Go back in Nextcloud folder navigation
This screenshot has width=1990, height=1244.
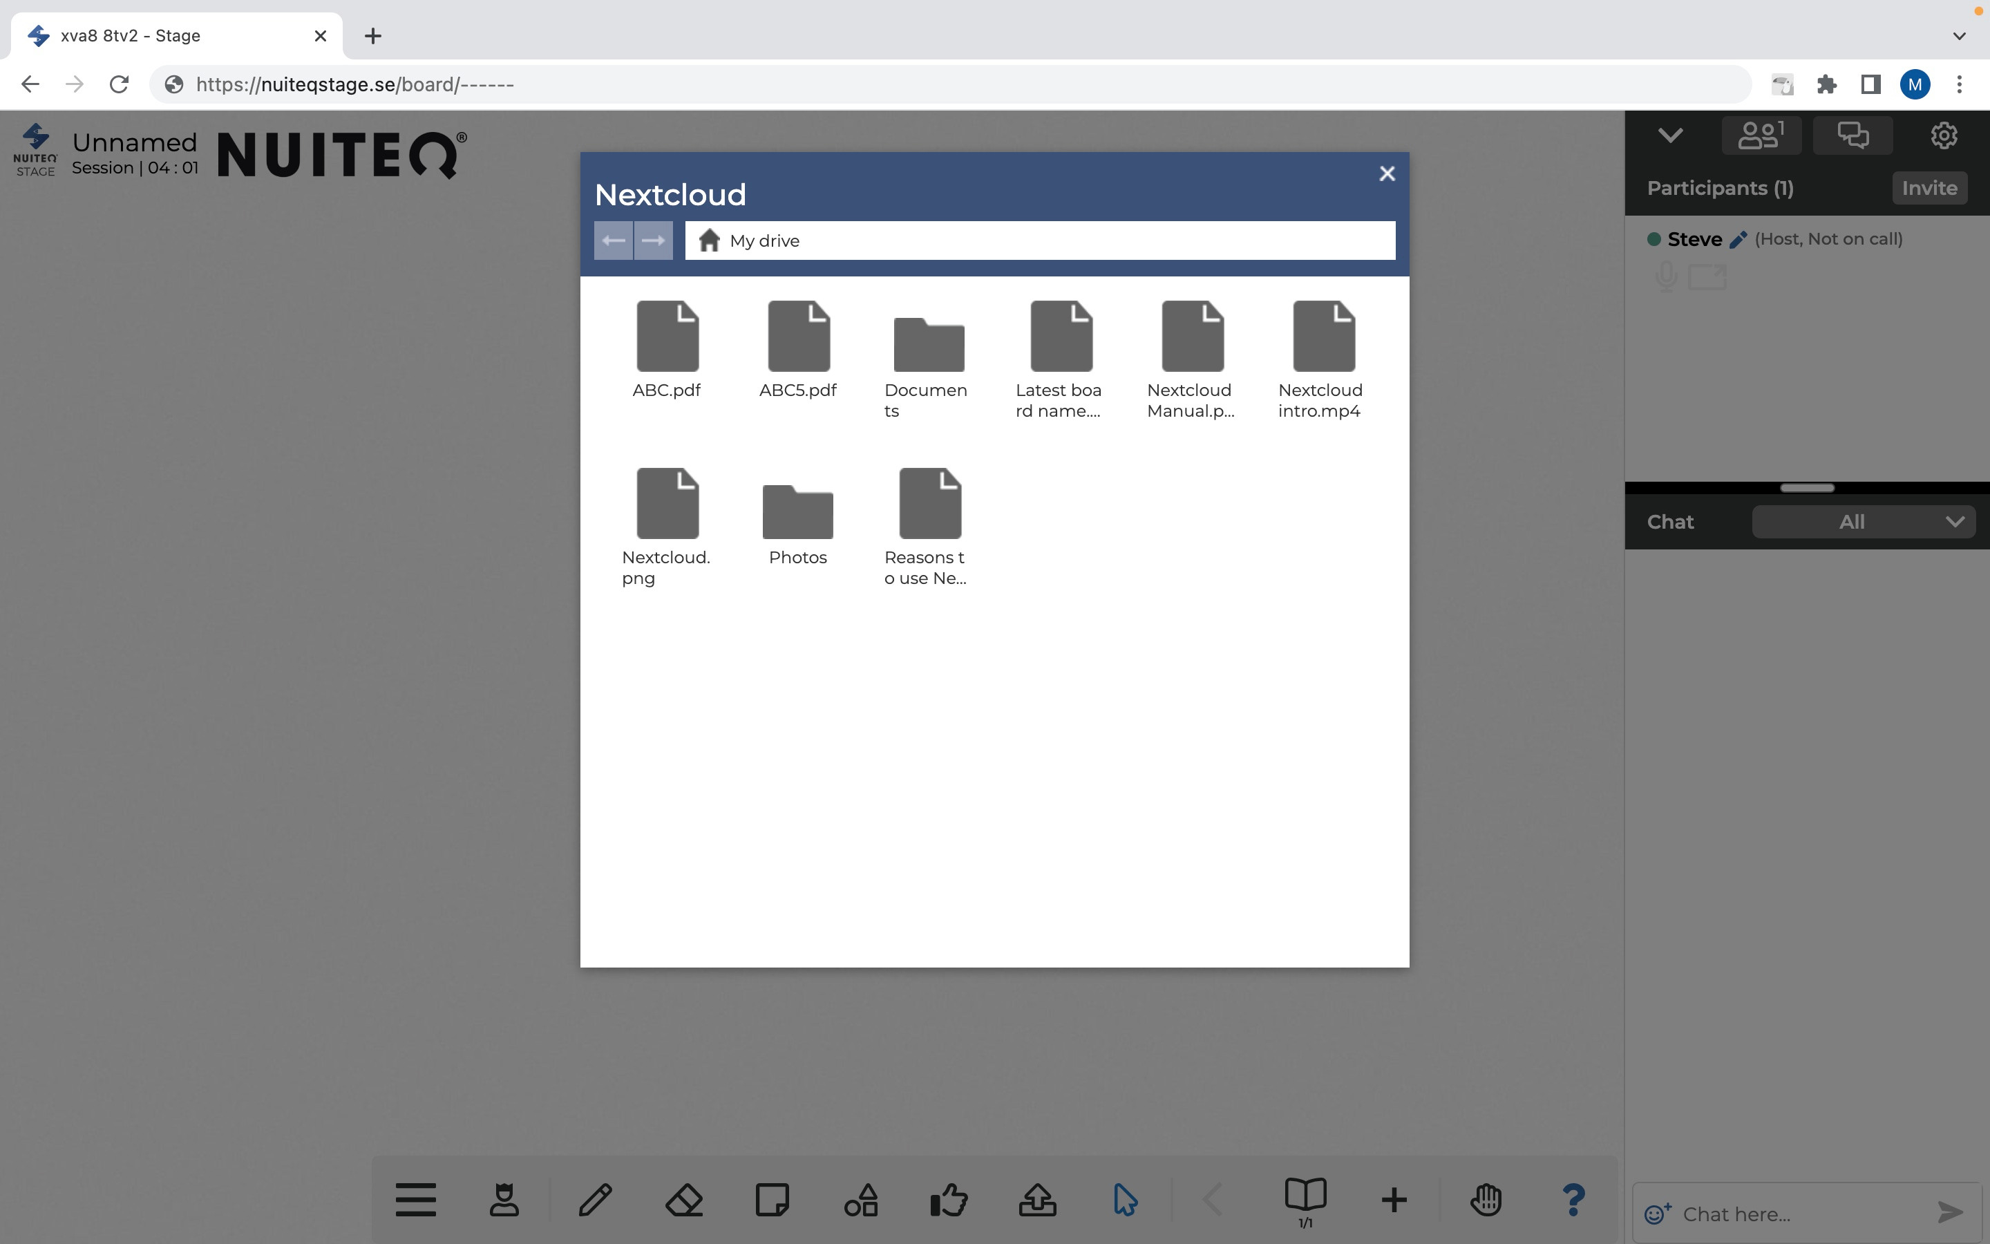(614, 241)
